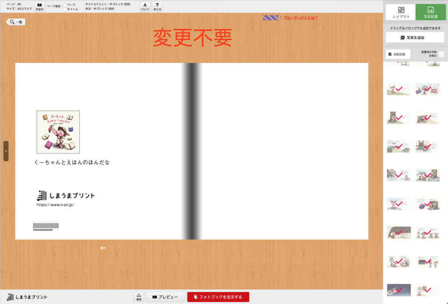Enable the タイトル notation checkbox

point(65,9)
